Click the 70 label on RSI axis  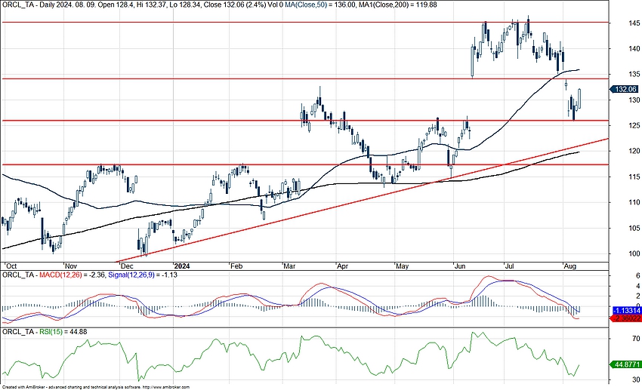[636, 339]
